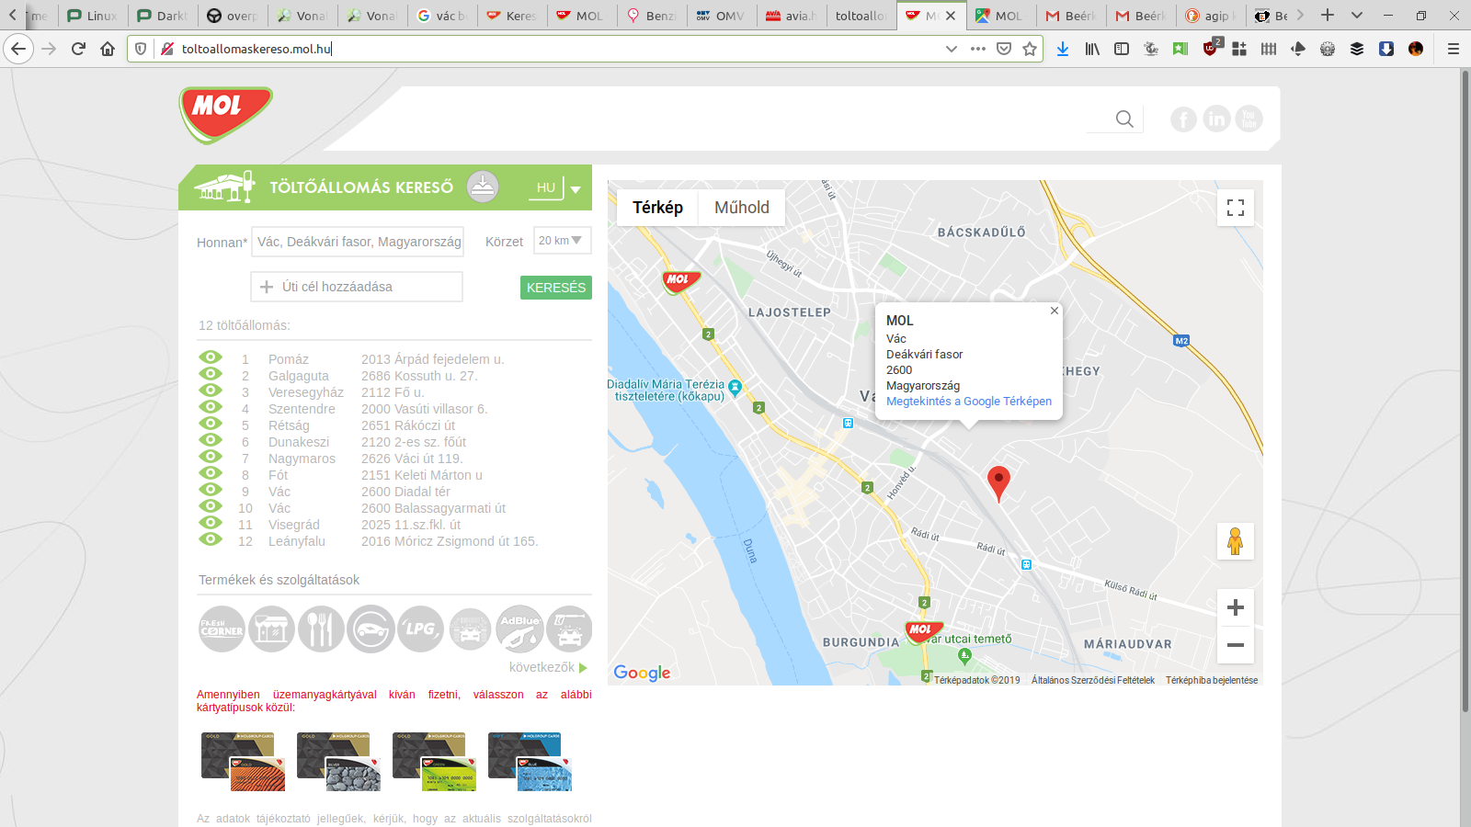Open the list all tabs chevron
Image resolution: width=1471 pixels, height=827 pixels.
[1357, 15]
